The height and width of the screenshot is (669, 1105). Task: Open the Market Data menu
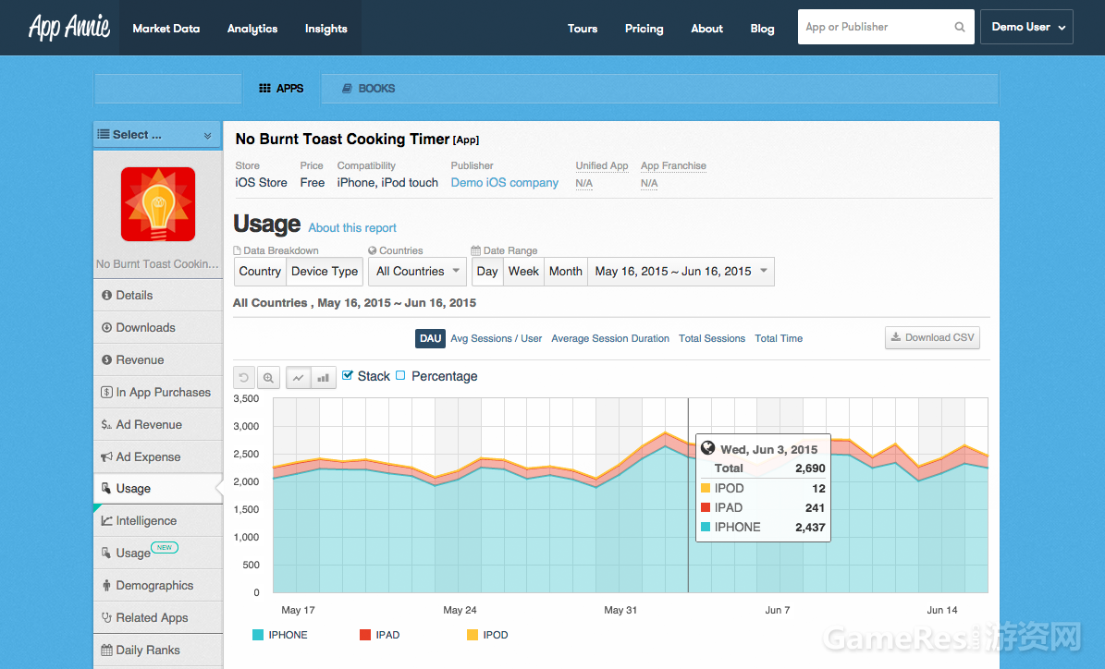pos(166,28)
